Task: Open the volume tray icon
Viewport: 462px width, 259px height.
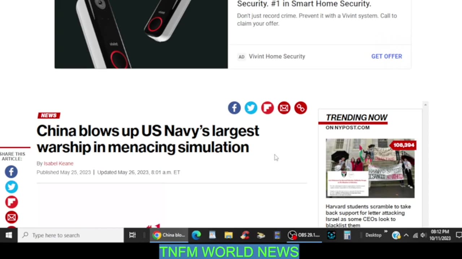Action: 423,236
